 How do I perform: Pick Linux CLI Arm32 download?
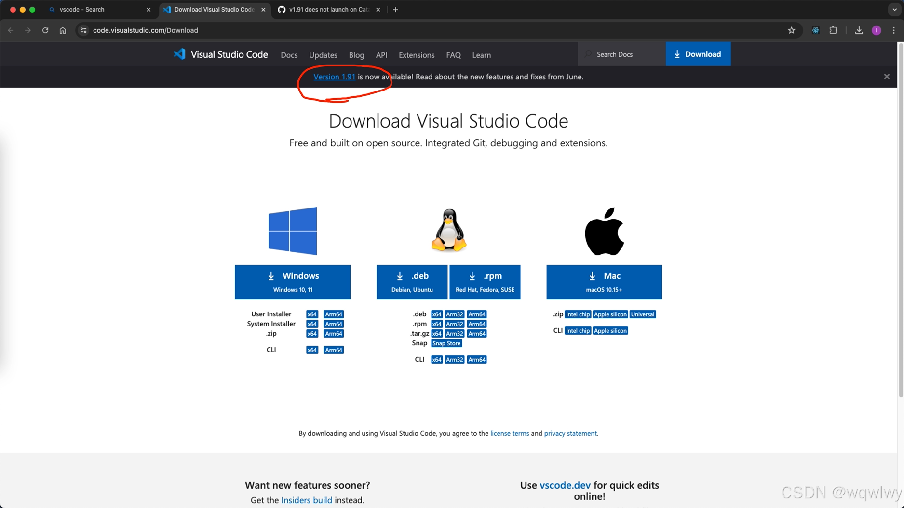(x=454, y=359)
